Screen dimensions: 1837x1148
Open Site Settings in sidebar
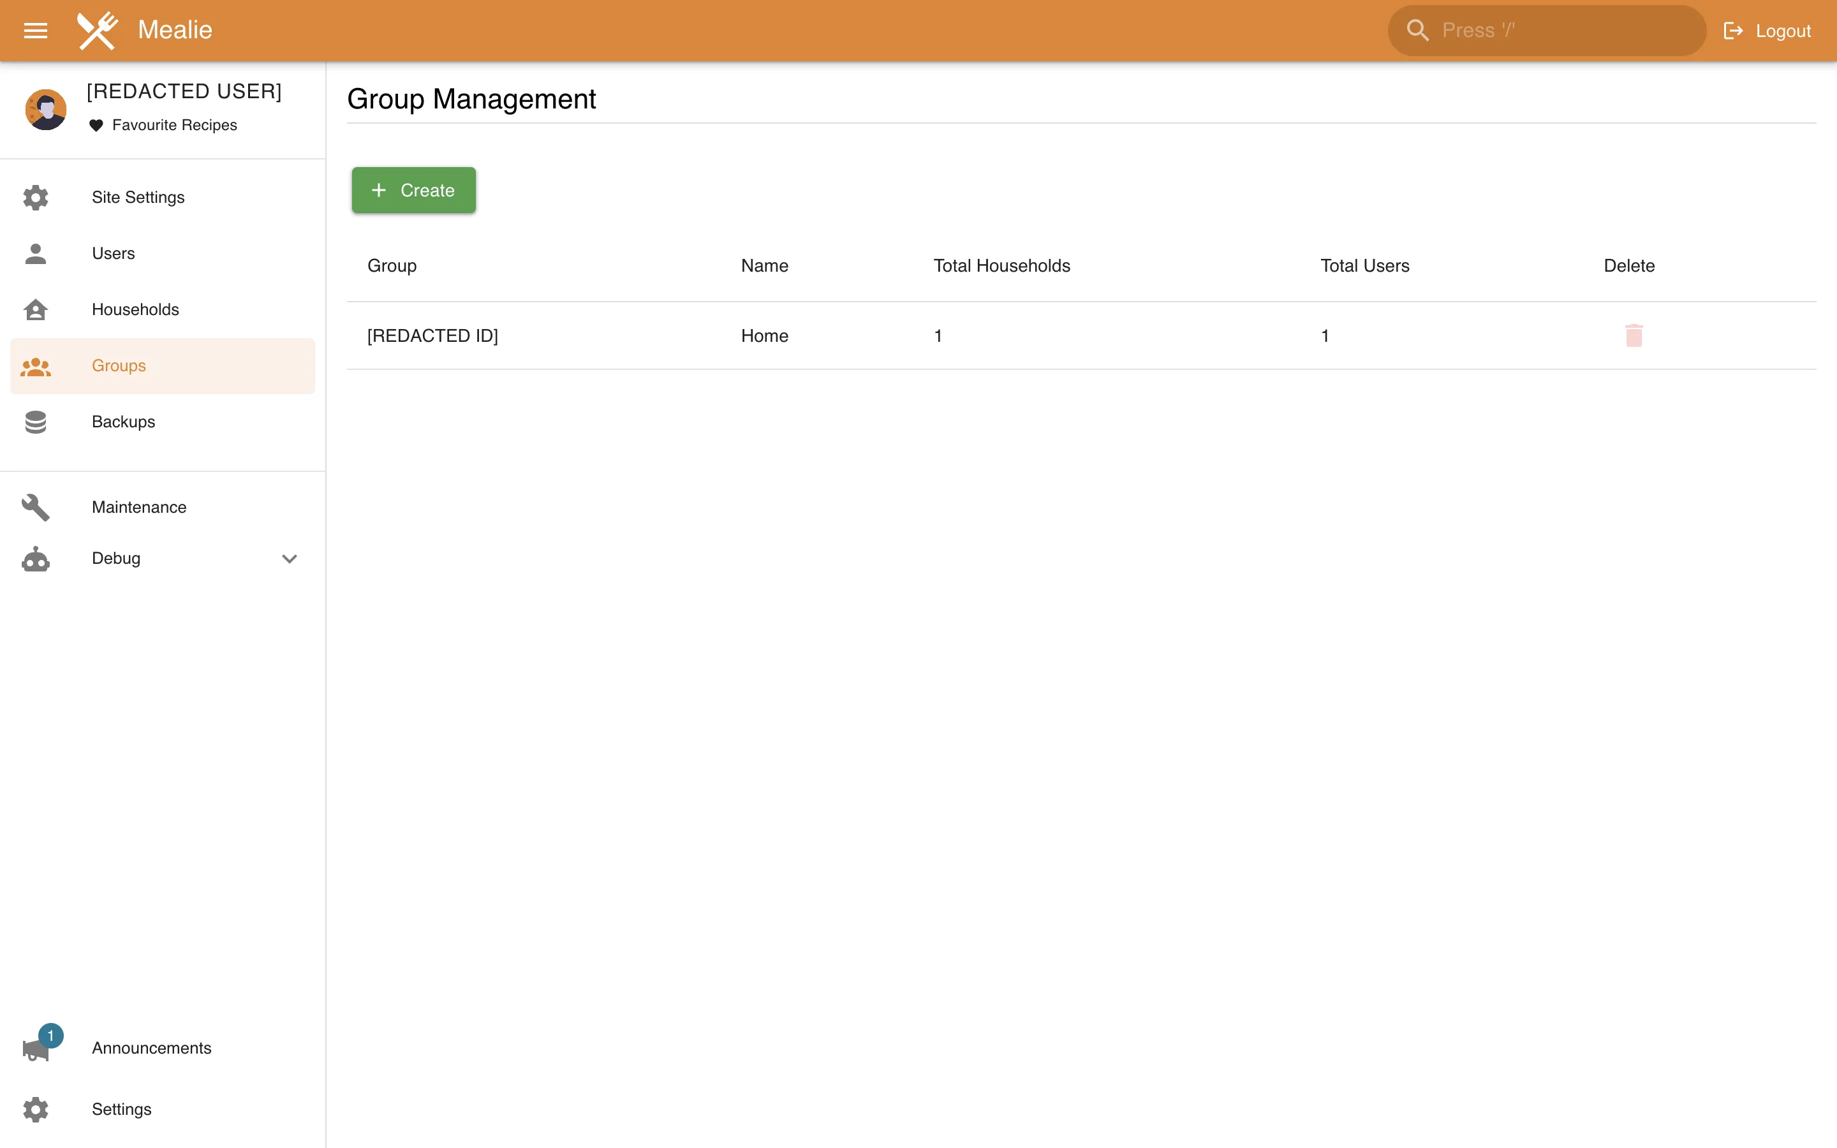(x=163, y=198)
